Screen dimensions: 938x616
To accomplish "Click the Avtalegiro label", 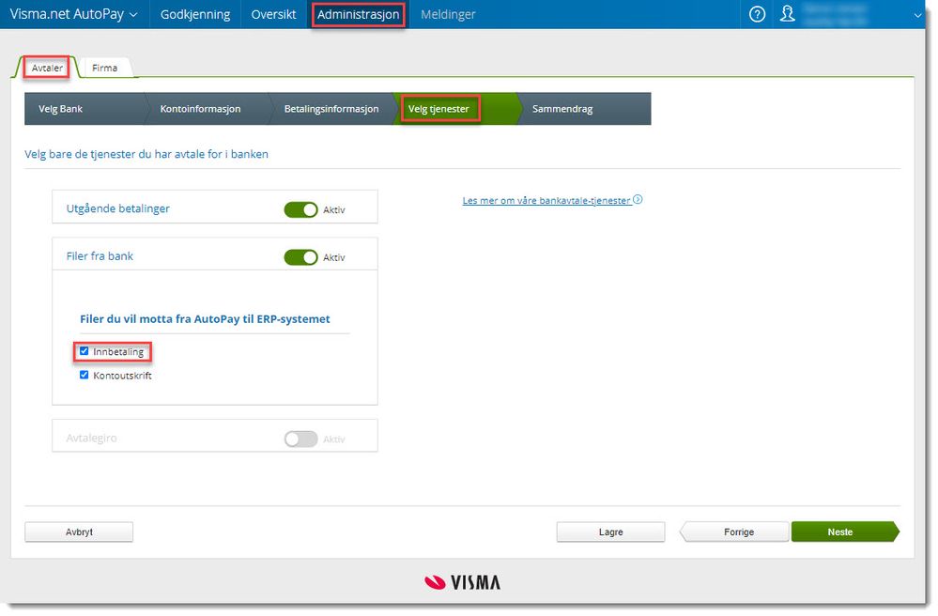I will [x=91, y=439].
